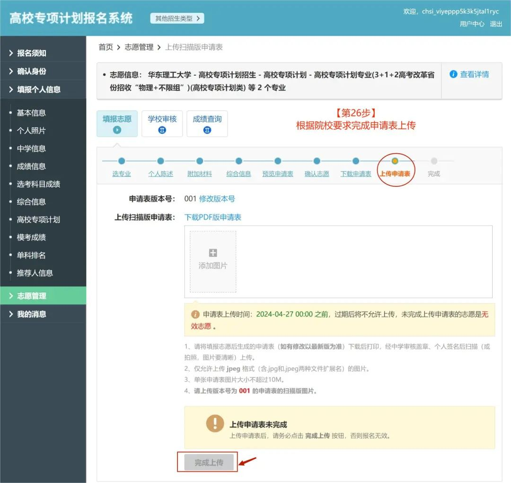Click the info icon in the deadline notice
The width and height of the screenshot is (511, 483).
pos(195,313)
